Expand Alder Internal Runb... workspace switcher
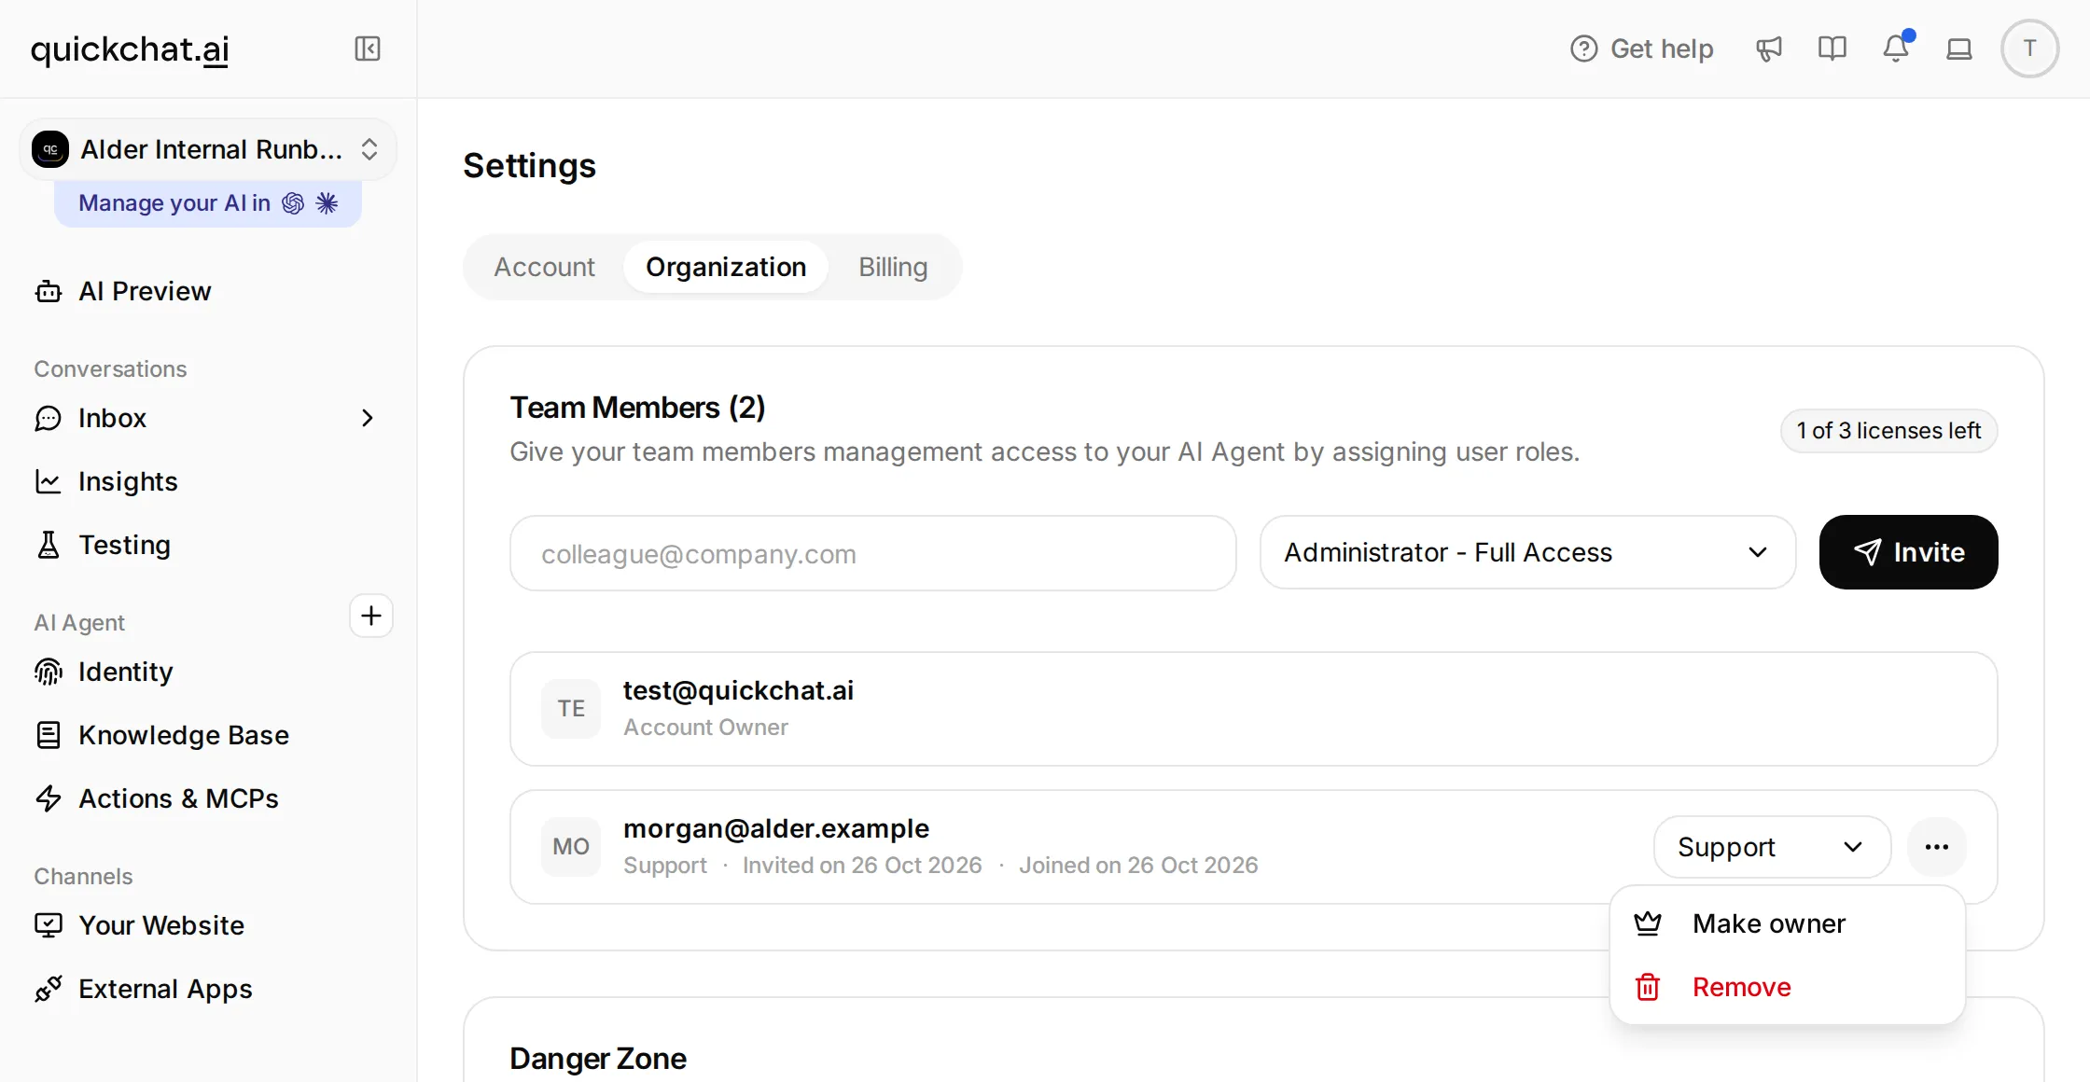 click(x=208, y=149)
